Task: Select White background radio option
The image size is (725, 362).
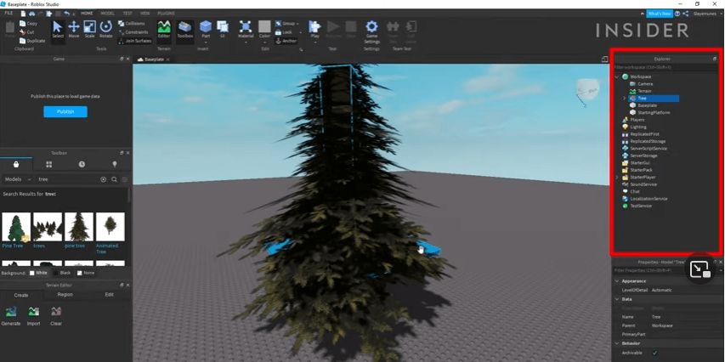Action: 32,273
